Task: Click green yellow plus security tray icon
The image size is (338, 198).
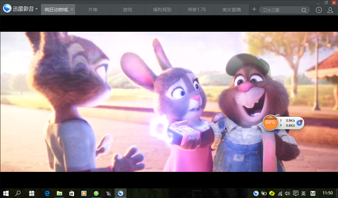Action: 272,193
